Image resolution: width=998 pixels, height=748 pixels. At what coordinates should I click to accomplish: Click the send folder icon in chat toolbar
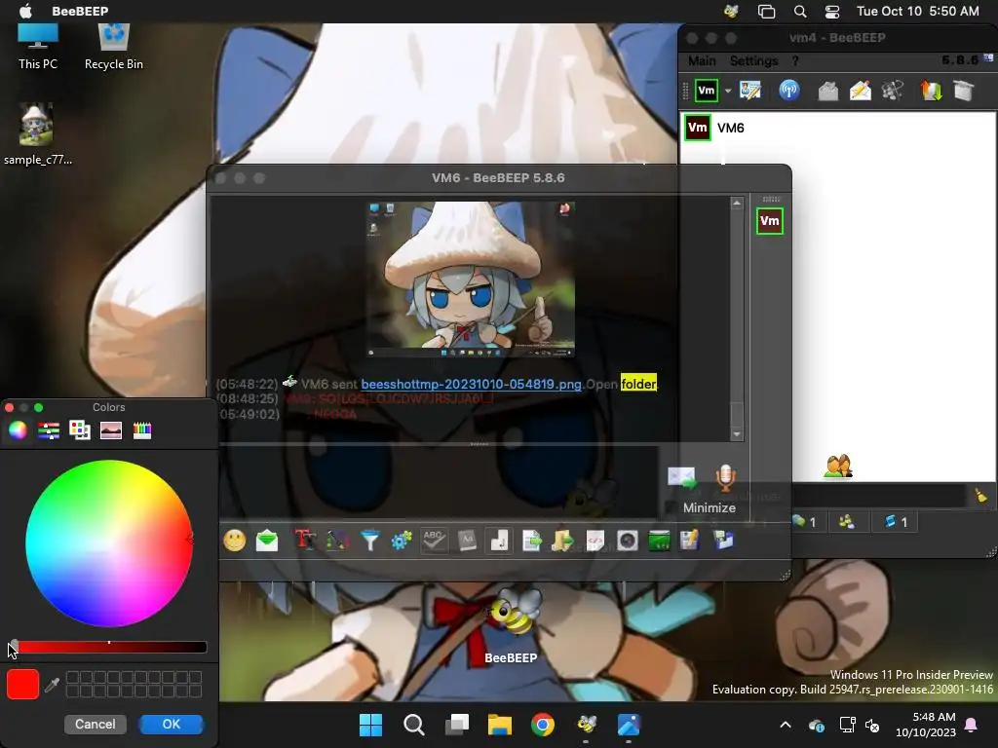tap(562, 541)
